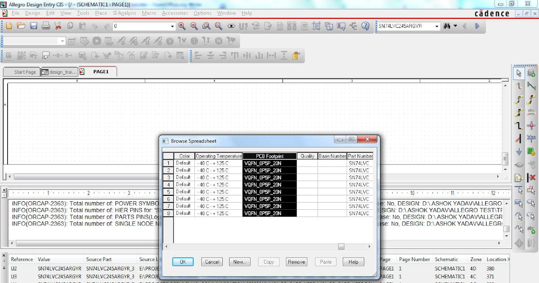
Task: Click the Remove button
Action: [296, 261]
